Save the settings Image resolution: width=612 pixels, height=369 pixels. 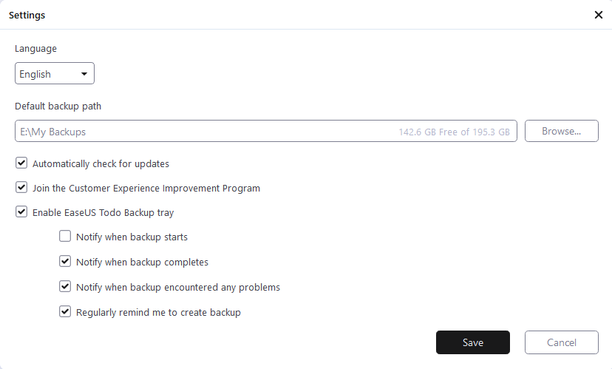coord(473,342)
